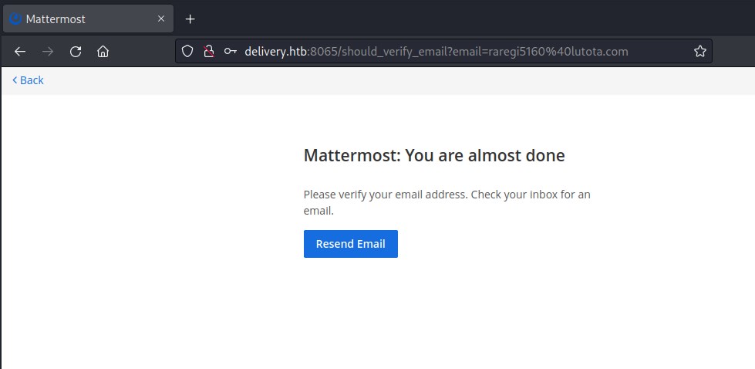Show connection security via the crossed-out lock

coord(207,52)
